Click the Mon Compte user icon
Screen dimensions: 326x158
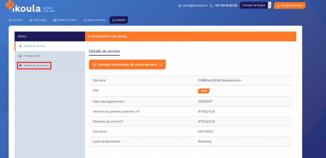click(85, 20)
